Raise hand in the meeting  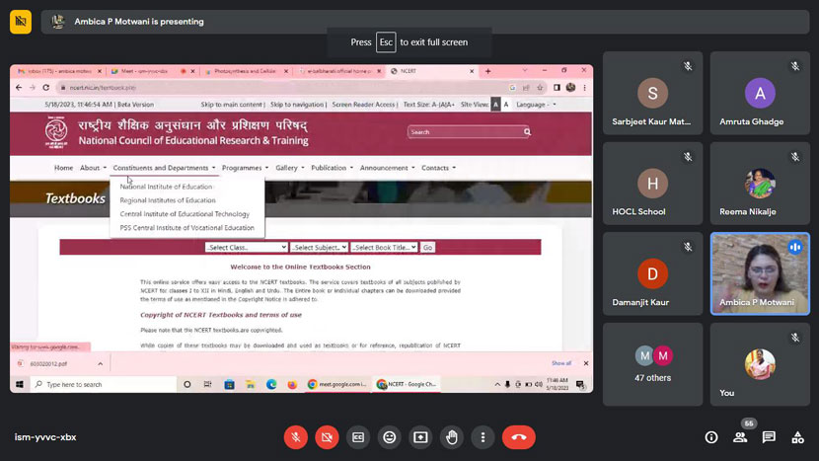(x=452, y=437)
